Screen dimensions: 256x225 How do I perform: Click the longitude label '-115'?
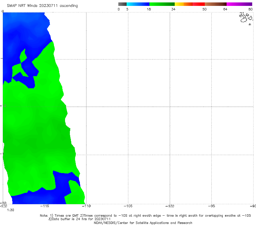point(45,206)
